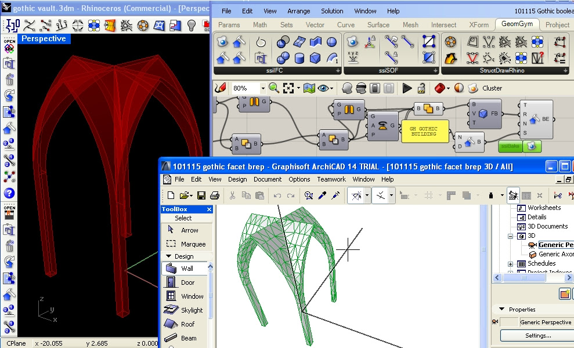
Task: Click the syringe inject parameters icon in ArchiCAD
Action: point(335,195)
